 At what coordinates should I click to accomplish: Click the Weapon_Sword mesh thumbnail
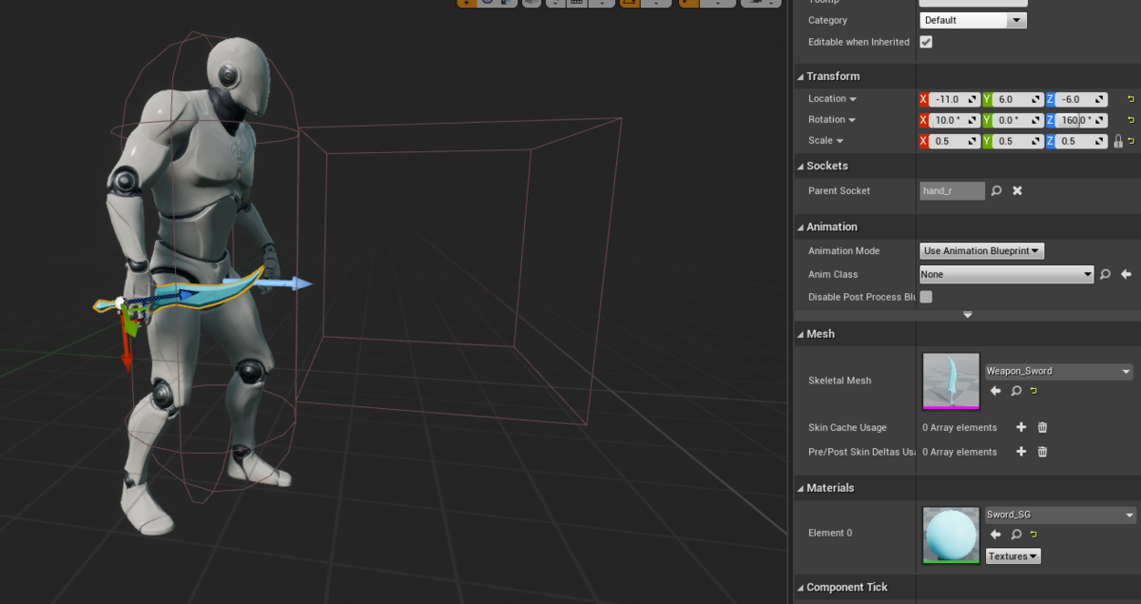951,380
